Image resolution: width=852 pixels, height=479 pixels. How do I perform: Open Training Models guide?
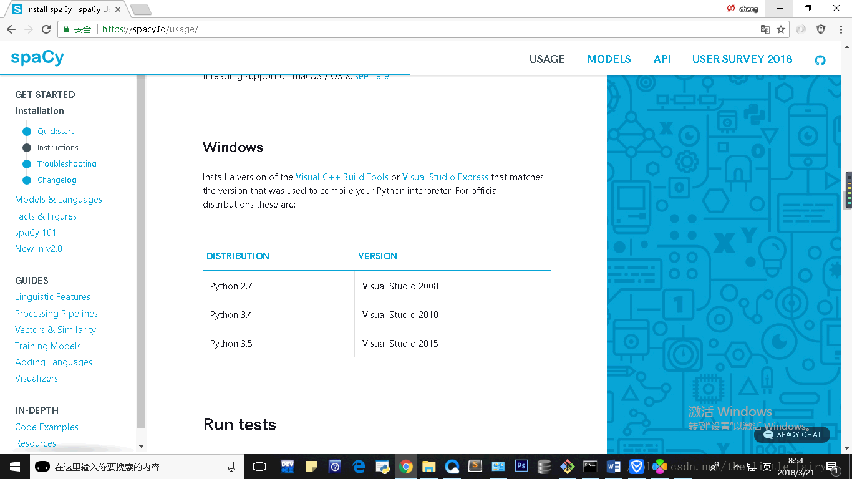point(48,346)
